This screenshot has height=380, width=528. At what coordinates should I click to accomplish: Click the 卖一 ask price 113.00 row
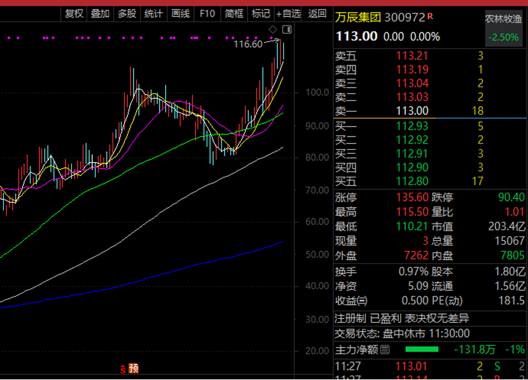[x=412, y=111]
